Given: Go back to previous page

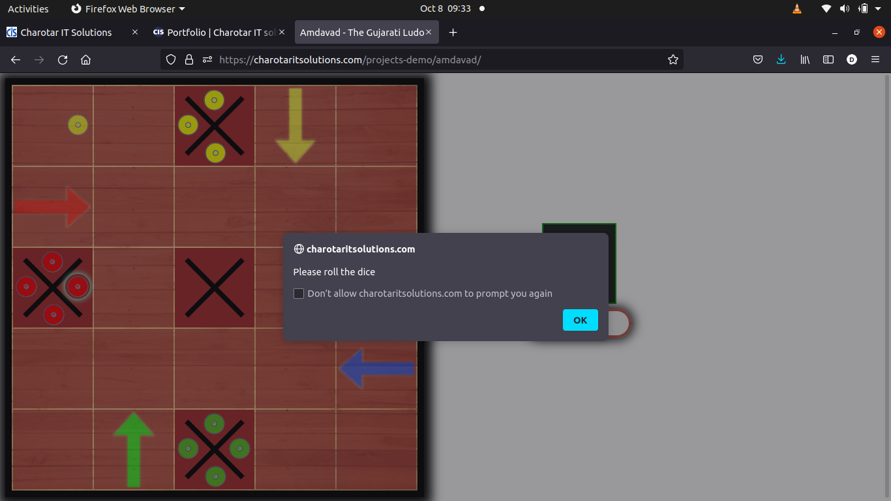Looking at the screenshot, I should coord(16,59).
